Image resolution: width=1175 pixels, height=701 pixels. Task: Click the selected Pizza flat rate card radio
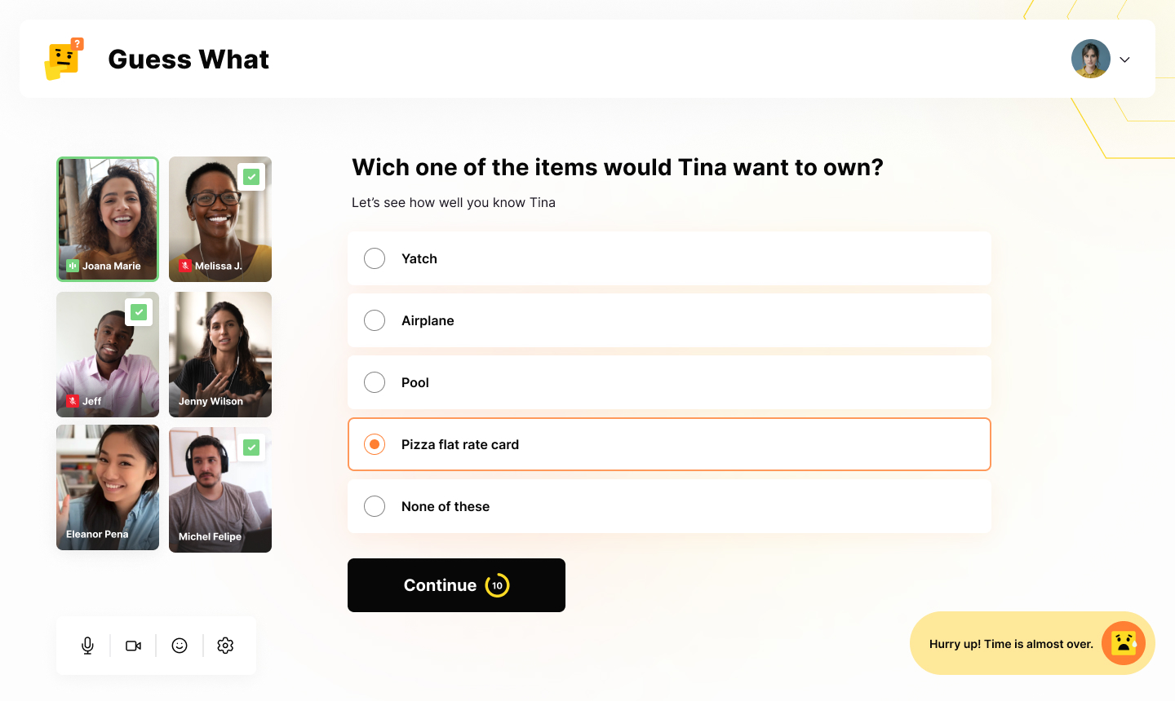(375, 444)
